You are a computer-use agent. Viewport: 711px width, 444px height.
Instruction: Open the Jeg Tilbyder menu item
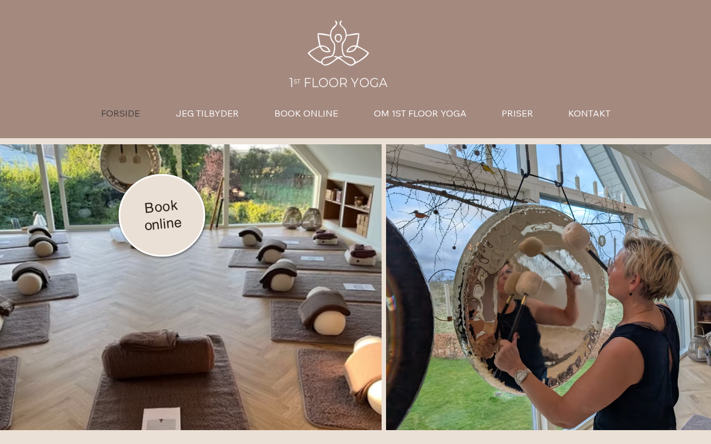[207, 114]
